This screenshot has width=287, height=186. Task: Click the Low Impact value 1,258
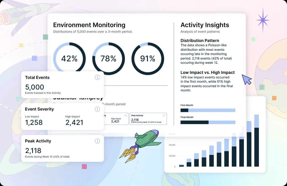(34, 122)
